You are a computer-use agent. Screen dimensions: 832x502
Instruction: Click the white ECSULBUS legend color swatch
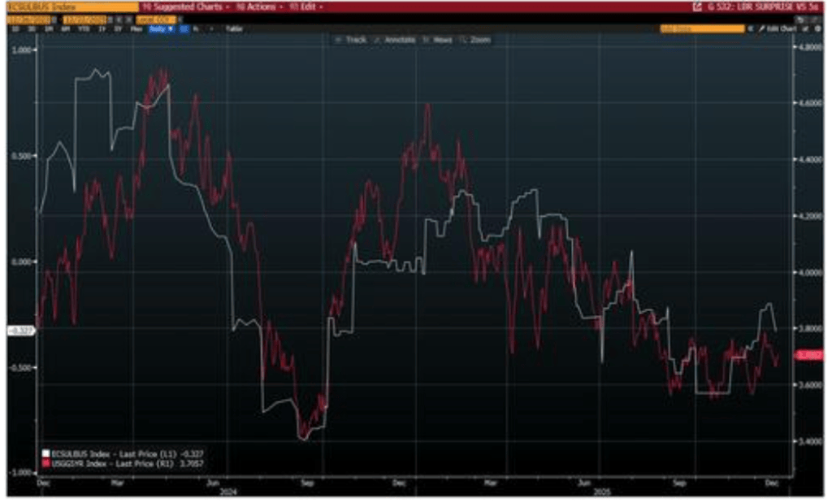(x=45, y=452)
